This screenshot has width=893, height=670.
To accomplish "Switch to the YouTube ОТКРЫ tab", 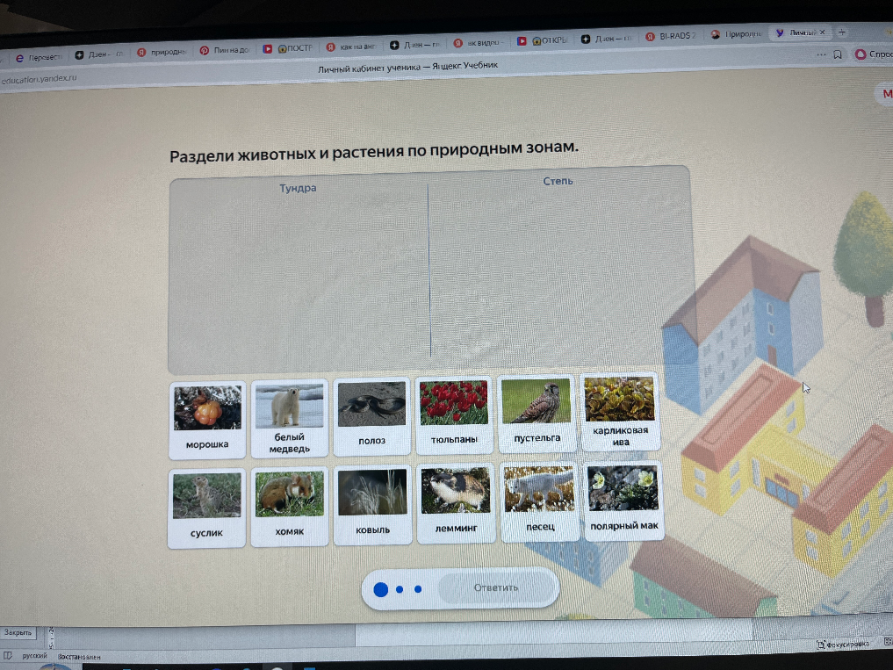I will (x=542, y=40).
